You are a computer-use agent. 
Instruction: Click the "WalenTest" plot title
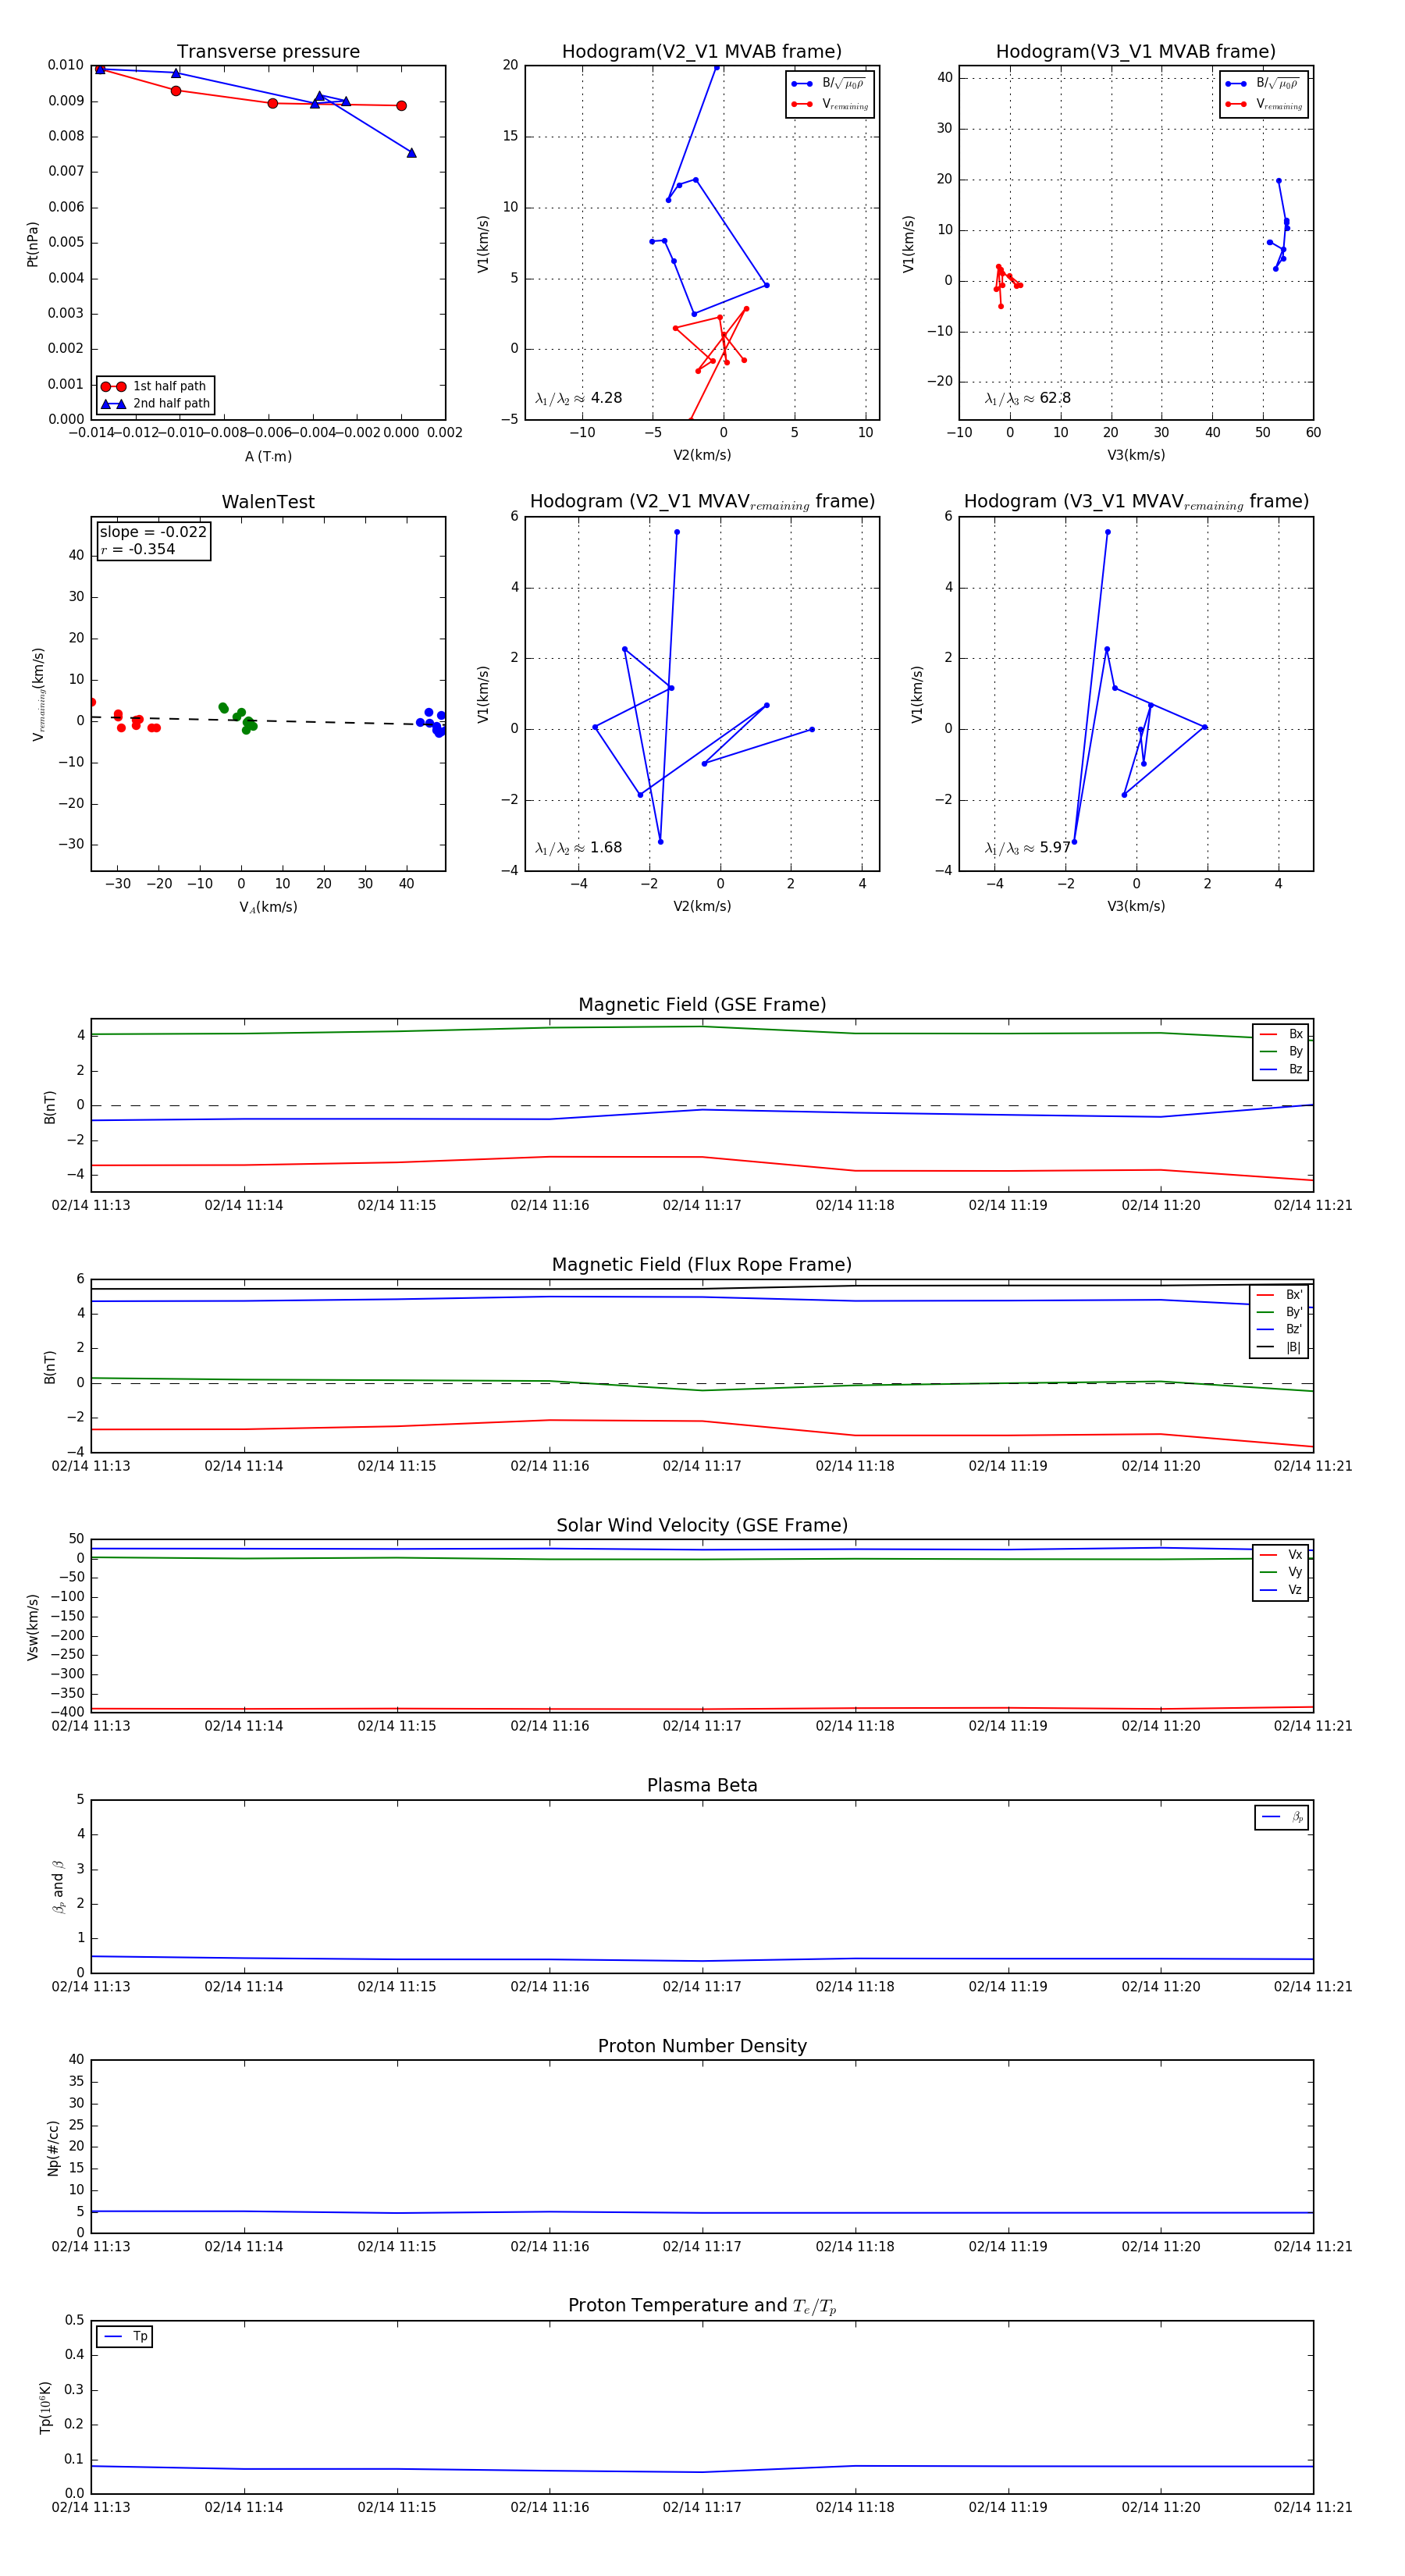point(268,501)
